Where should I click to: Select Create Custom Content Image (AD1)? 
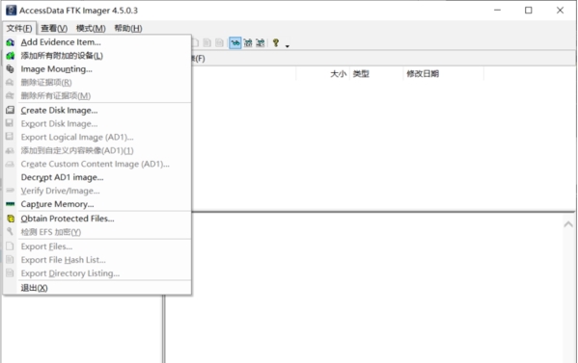point(96,164)
